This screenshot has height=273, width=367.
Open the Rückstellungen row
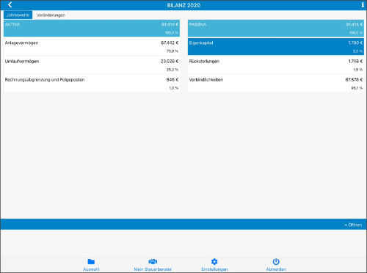tap(276, 65)
